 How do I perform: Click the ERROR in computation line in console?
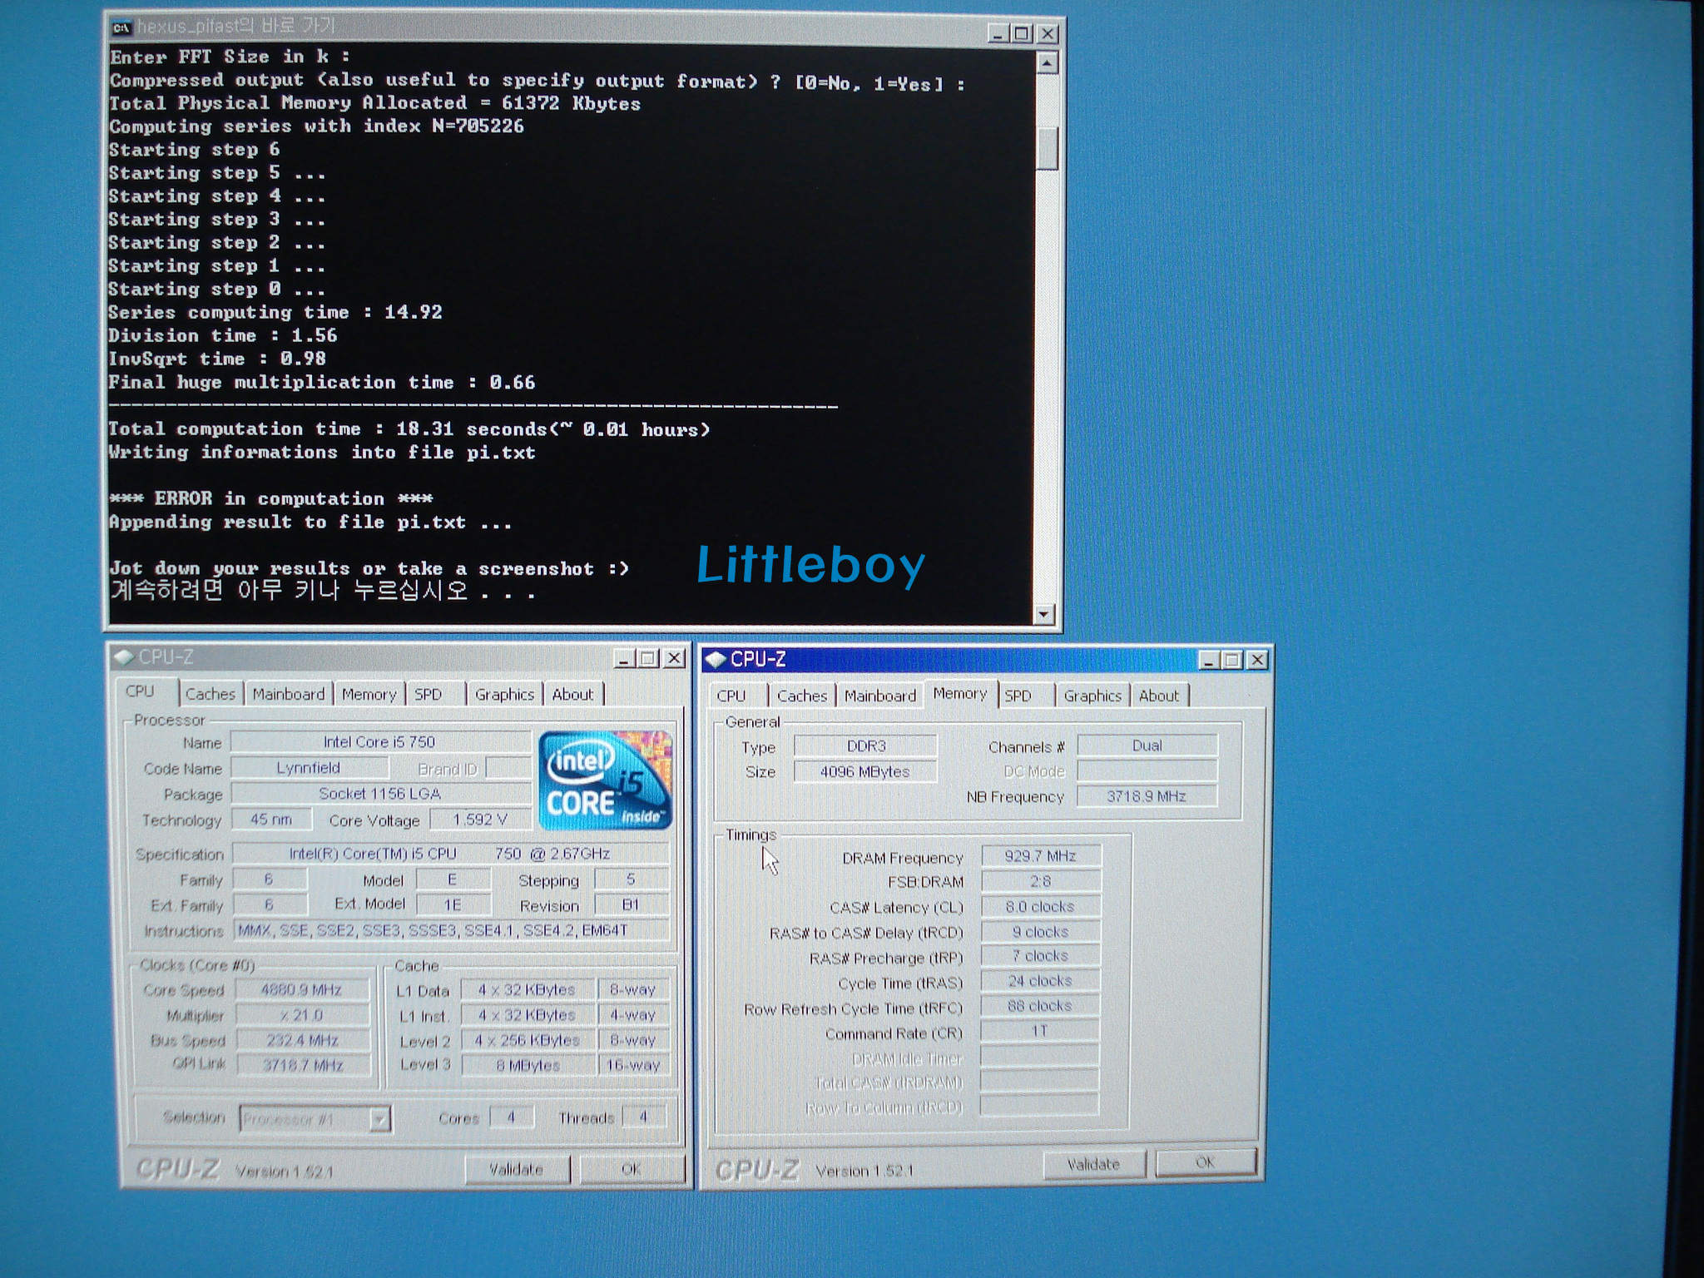[271, 498]
